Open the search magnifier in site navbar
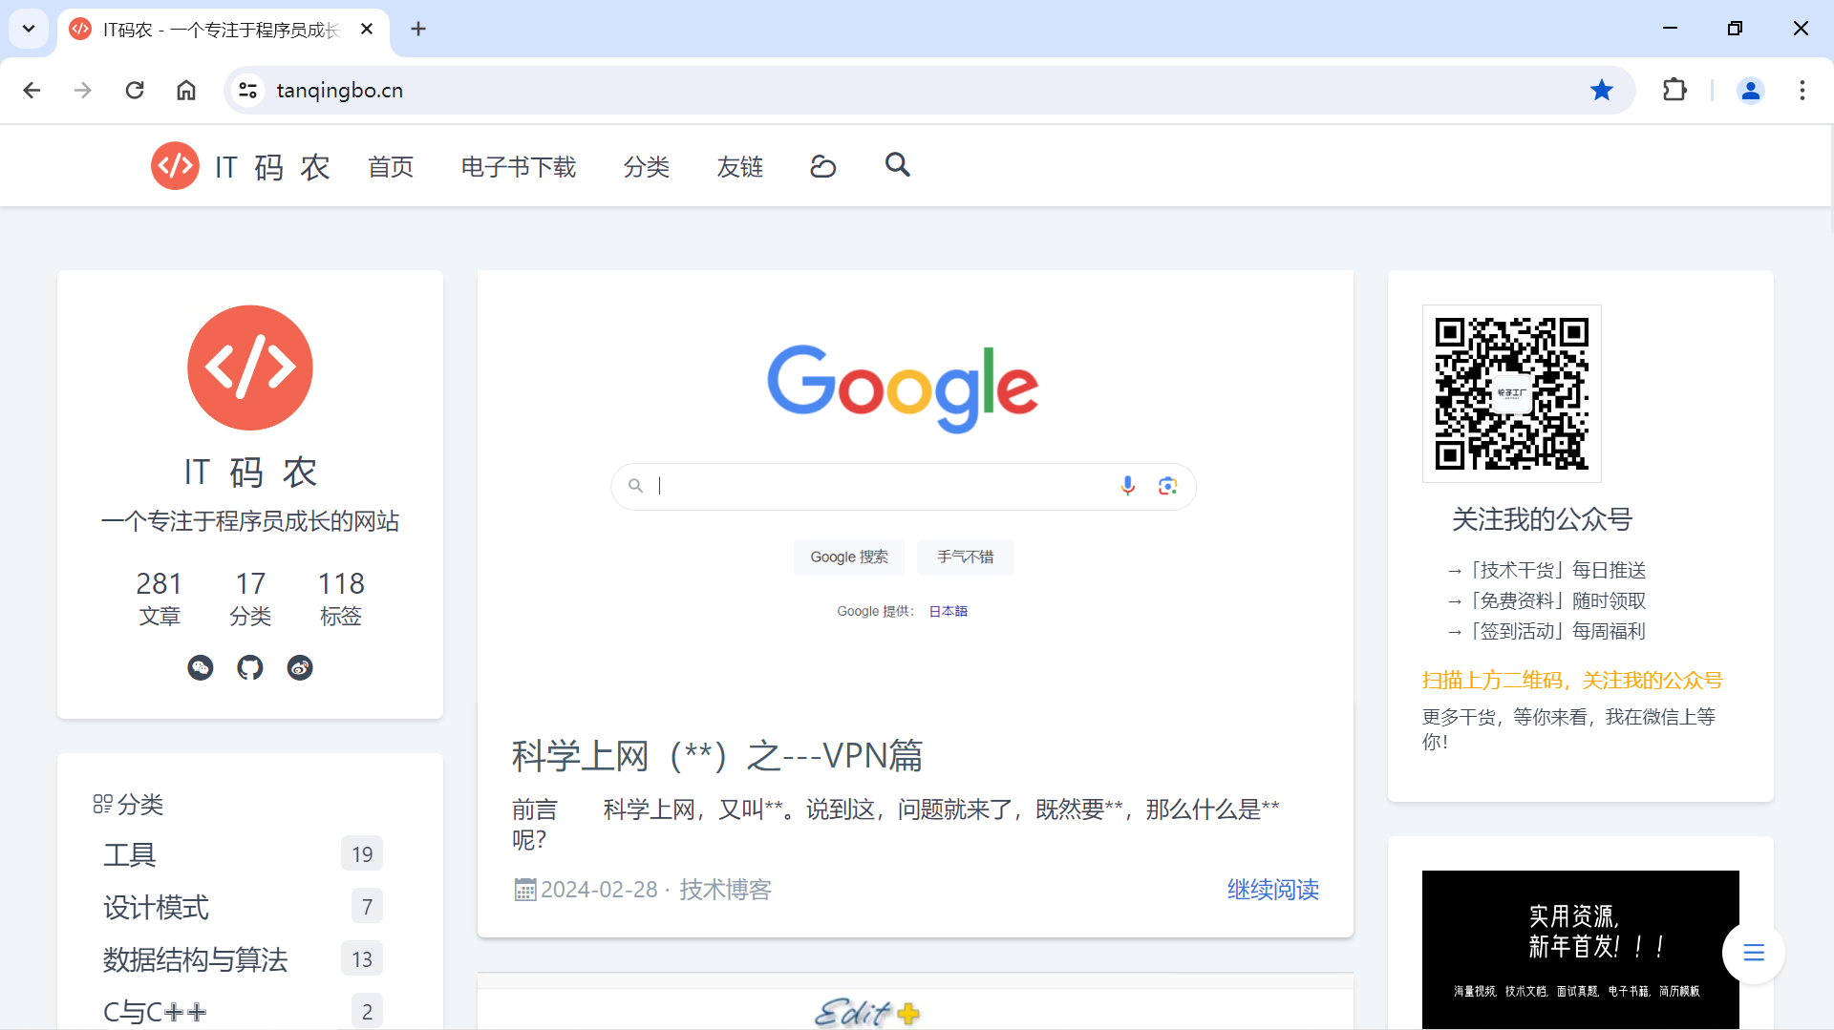1834x1030 pixels. 897,165
